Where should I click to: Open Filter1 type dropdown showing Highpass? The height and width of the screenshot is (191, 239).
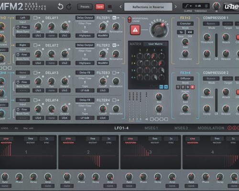pos(85,35)
